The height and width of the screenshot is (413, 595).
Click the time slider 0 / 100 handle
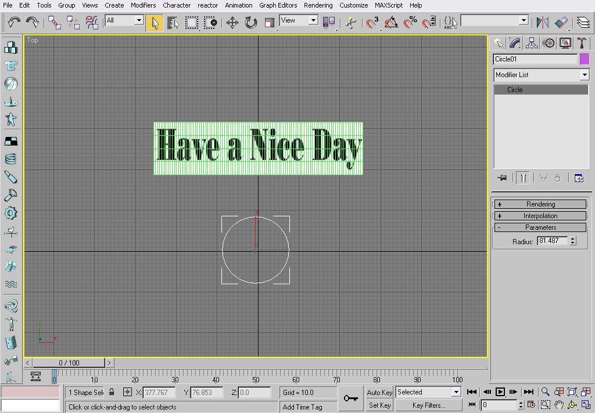69,363
